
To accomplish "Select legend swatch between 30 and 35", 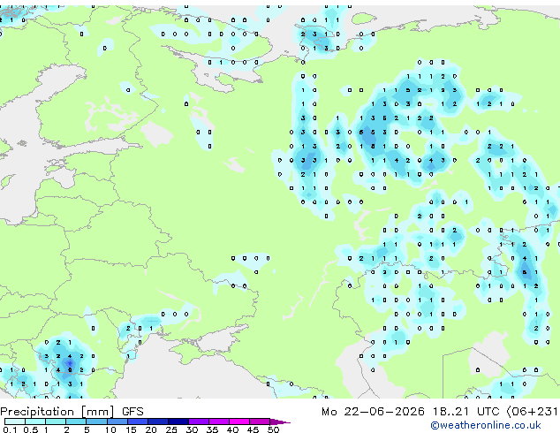I will pyautogui.click(x=199, y=422).
